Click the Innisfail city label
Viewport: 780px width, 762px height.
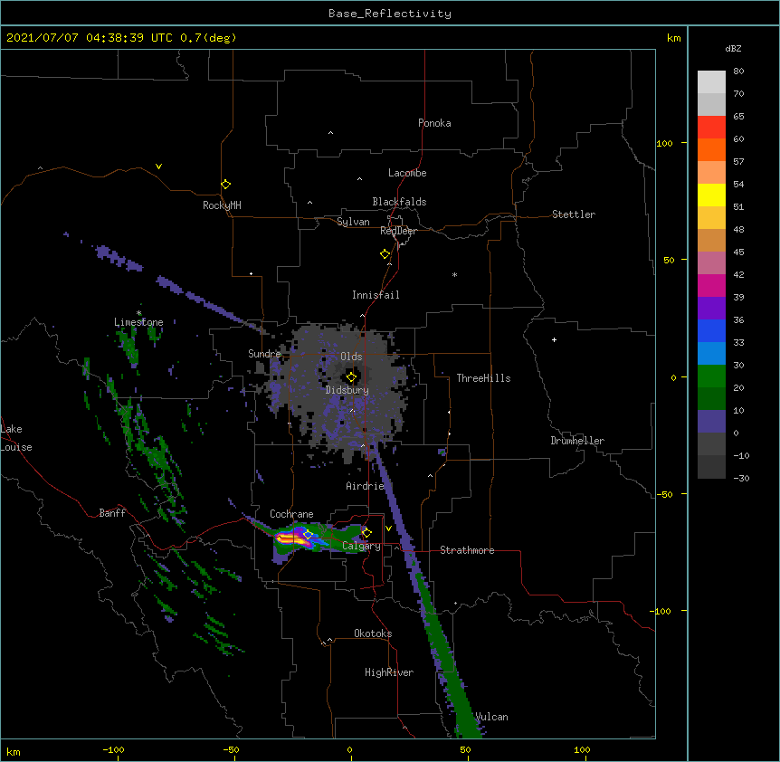(x=376, y=295)
